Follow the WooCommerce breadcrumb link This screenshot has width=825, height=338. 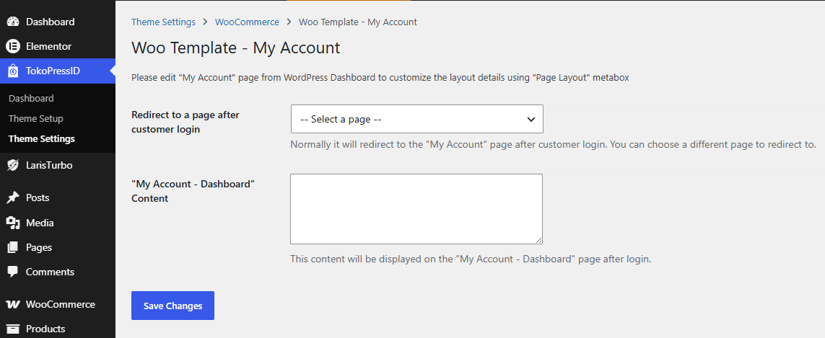coord(247,22)
